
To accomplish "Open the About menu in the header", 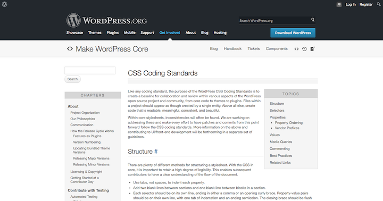I will 190,33.
